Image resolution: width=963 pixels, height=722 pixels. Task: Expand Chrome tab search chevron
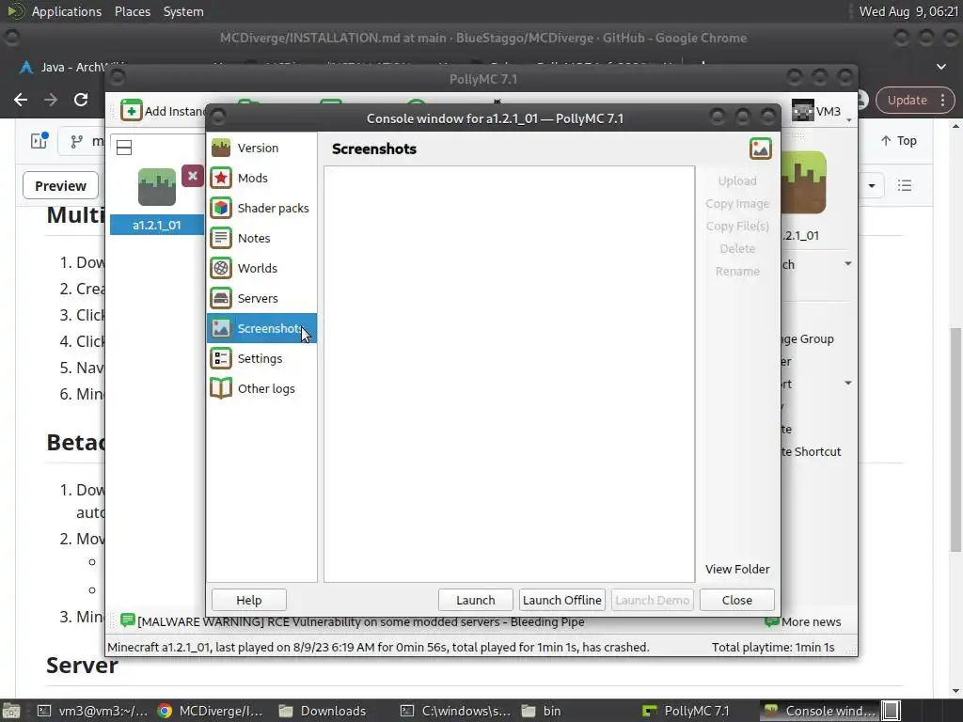(940, 67)
